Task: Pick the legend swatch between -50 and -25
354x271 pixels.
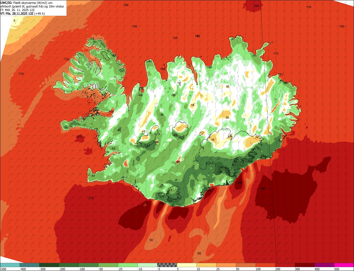Action: coord(108,265)
